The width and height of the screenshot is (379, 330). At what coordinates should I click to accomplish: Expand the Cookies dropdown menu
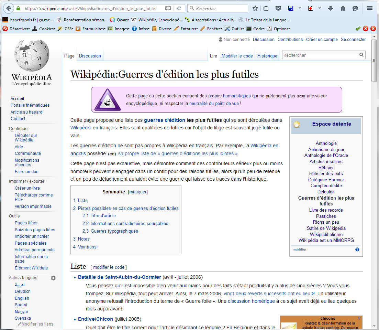(44, 29)
